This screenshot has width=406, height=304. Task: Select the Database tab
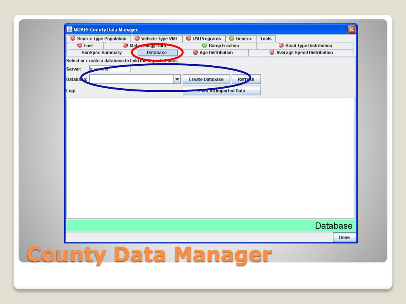pos(157,53)
